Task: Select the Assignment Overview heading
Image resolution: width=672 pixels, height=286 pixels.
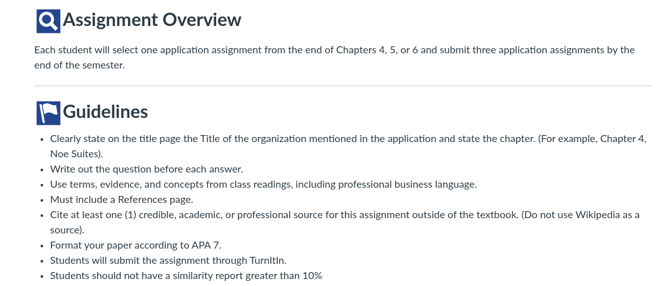Action: 152,20
